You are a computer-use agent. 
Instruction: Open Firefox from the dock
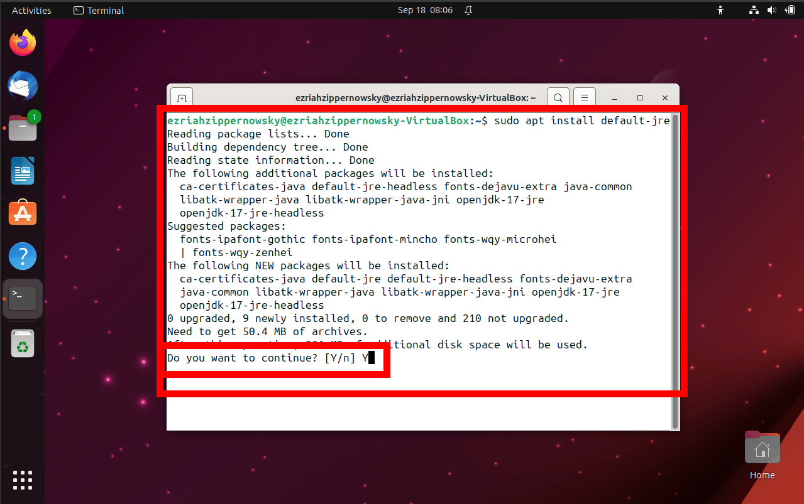coord(23,42)
